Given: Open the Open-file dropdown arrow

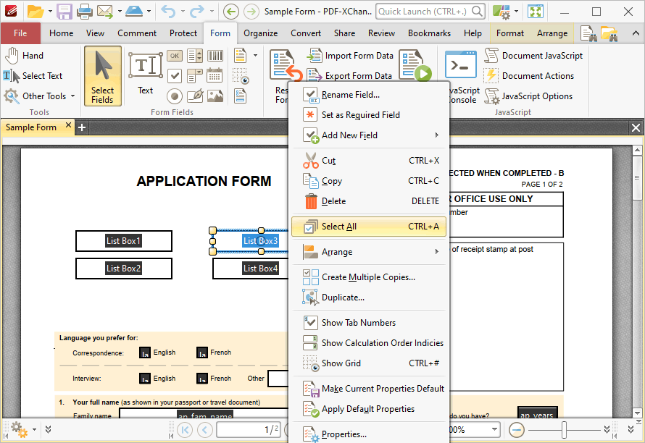Looking at the screenshot, I should 50,12.
